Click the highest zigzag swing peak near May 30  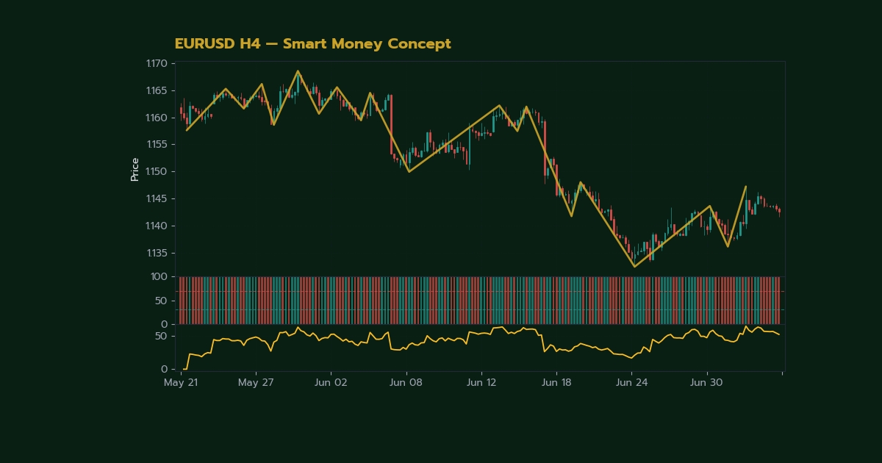point(298,71)
